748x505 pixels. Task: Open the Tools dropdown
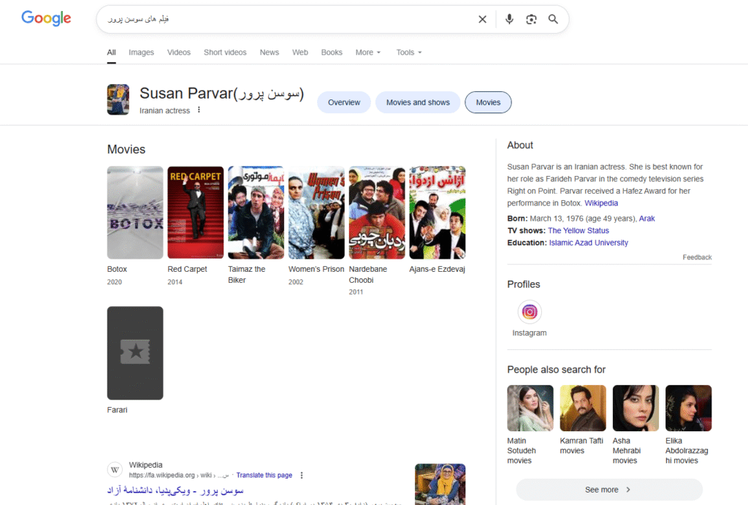[408, 53]
